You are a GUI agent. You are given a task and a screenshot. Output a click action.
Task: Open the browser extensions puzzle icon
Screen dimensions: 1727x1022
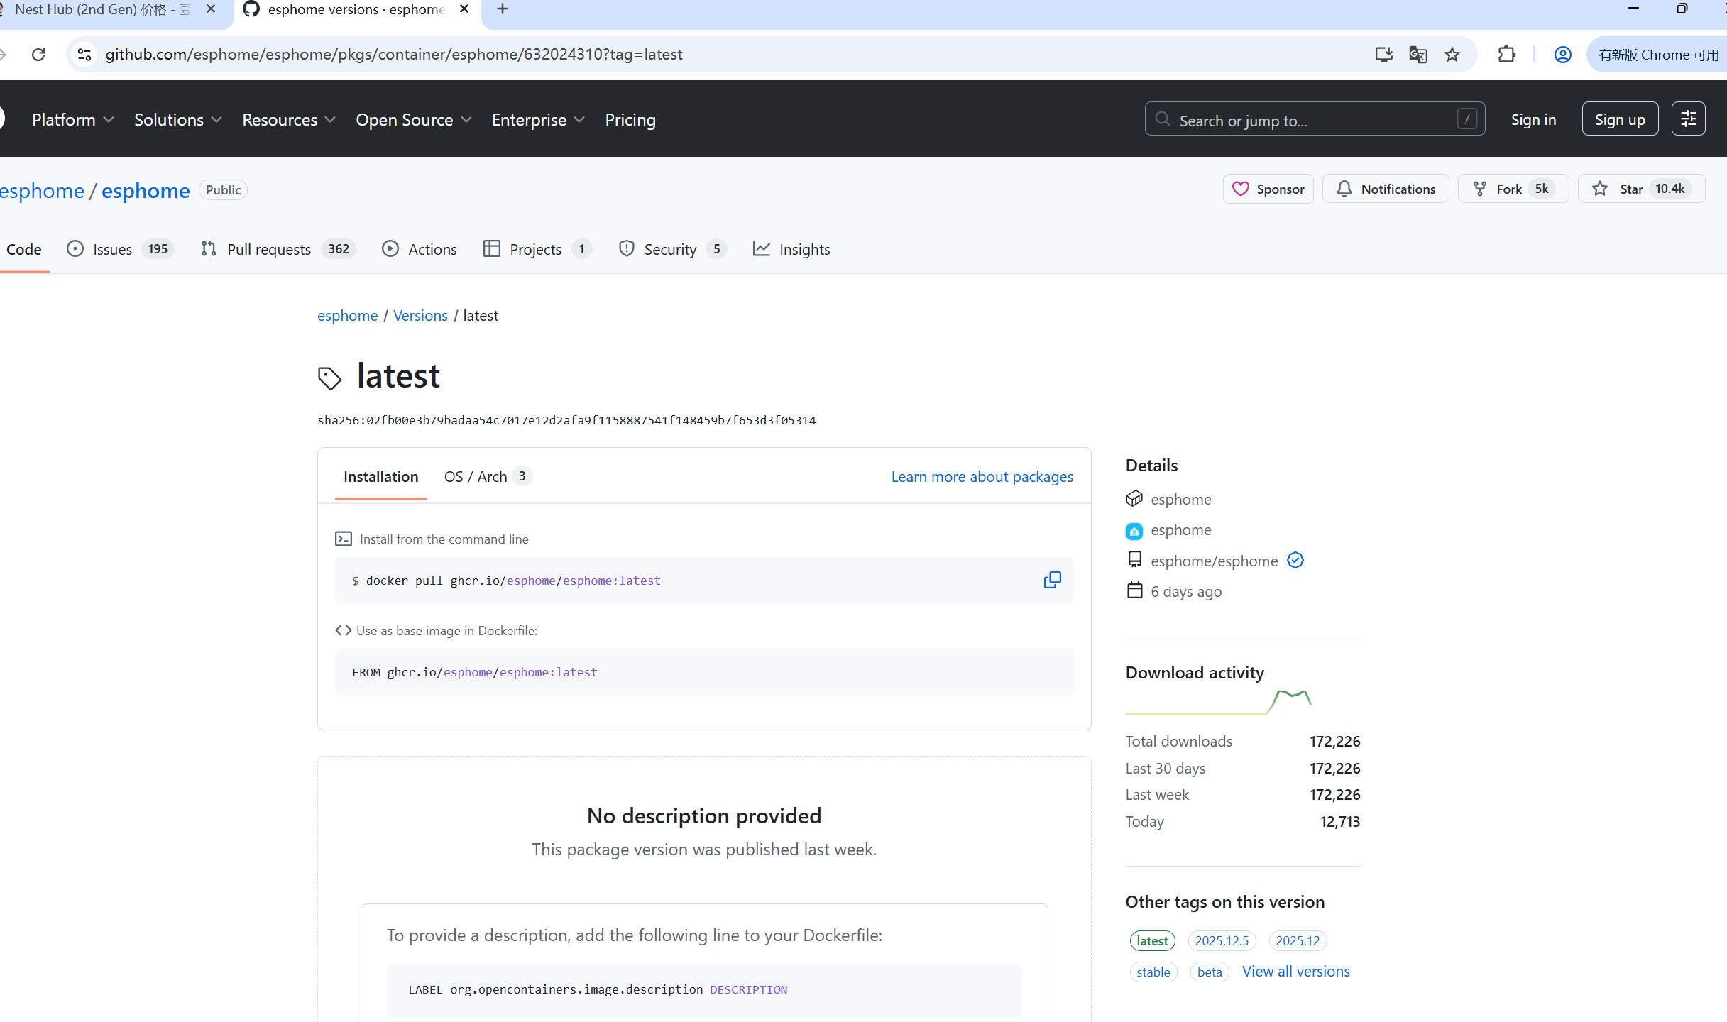pyautogui.click(x=1506, y=55)
